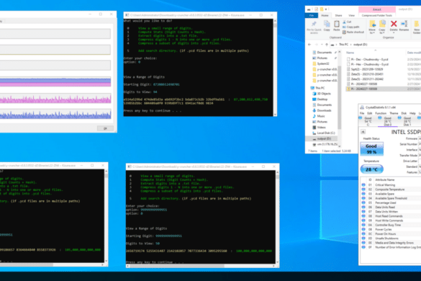Select Downloads in Explorer navigation pane
The width and height of the screenshot is (421, 281).
(324, 110)
